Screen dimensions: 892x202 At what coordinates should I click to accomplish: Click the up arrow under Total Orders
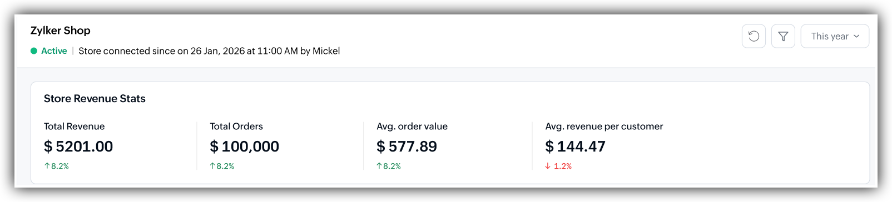tap(212, 166)
